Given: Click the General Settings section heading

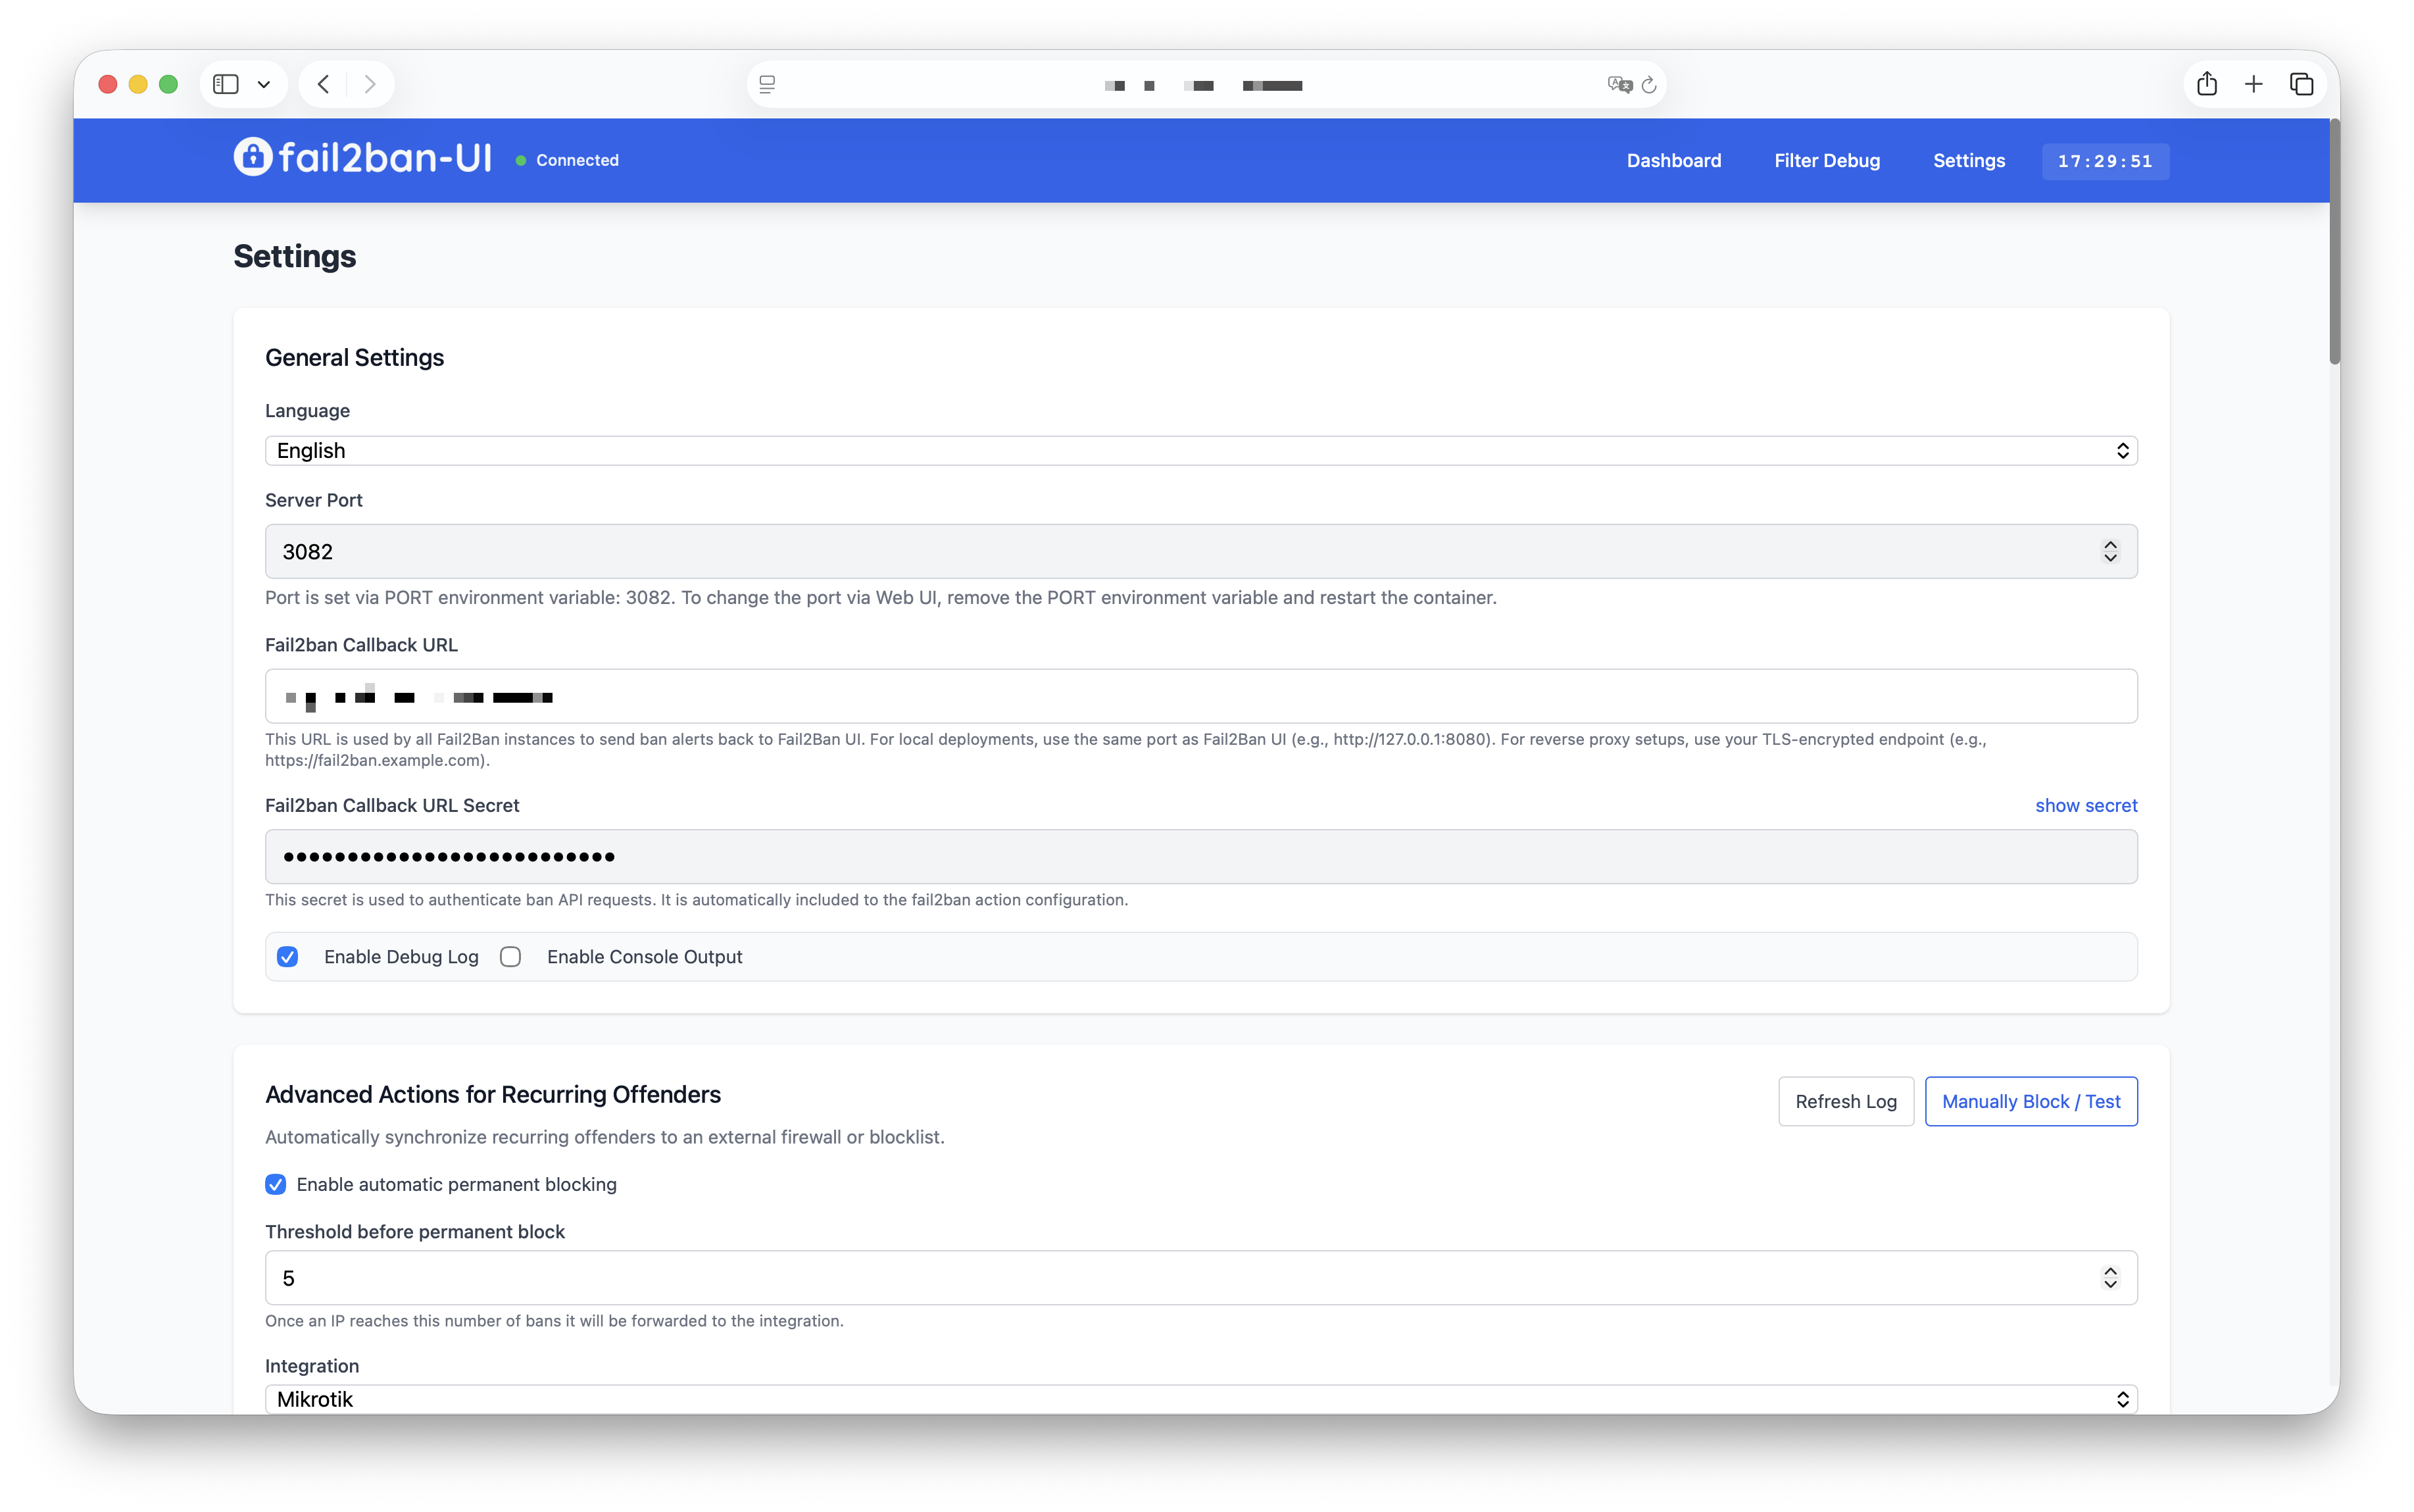Looking at the screenshot, I should (x=355, y=358).
